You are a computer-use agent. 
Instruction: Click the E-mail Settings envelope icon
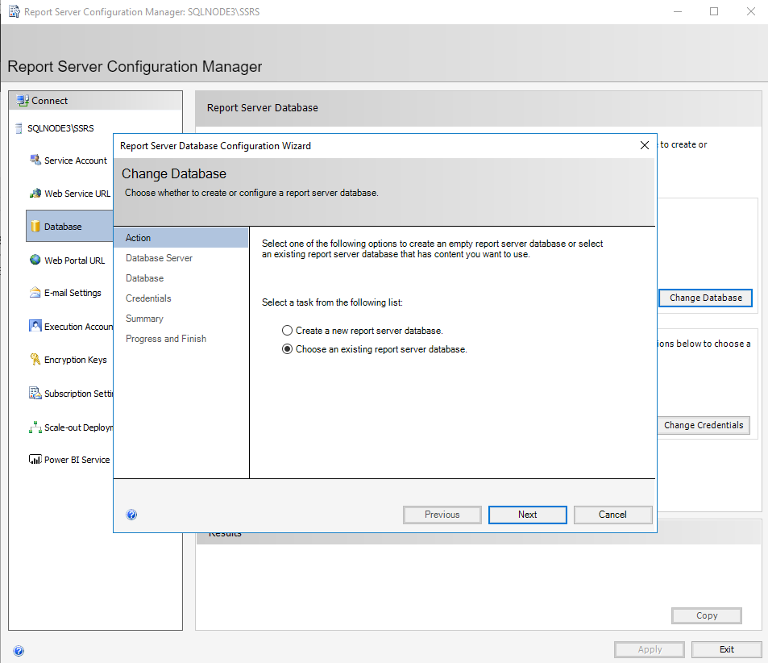pyautogui.click(x=35, y=293)
